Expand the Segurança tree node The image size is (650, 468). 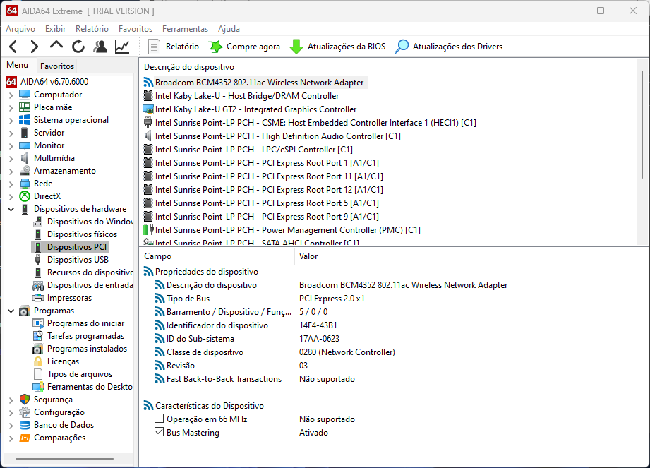[11, 400]
